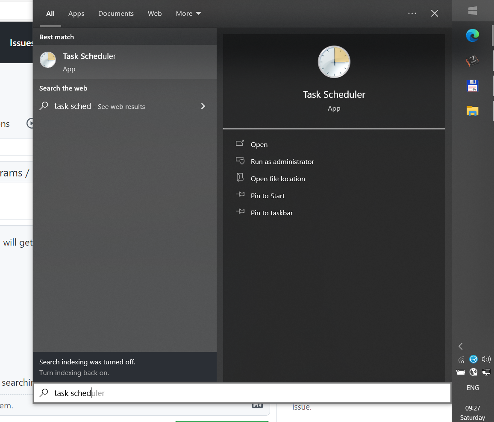Switch to the Documents search tab
This screenshot has width=494, height=422.
116,14
